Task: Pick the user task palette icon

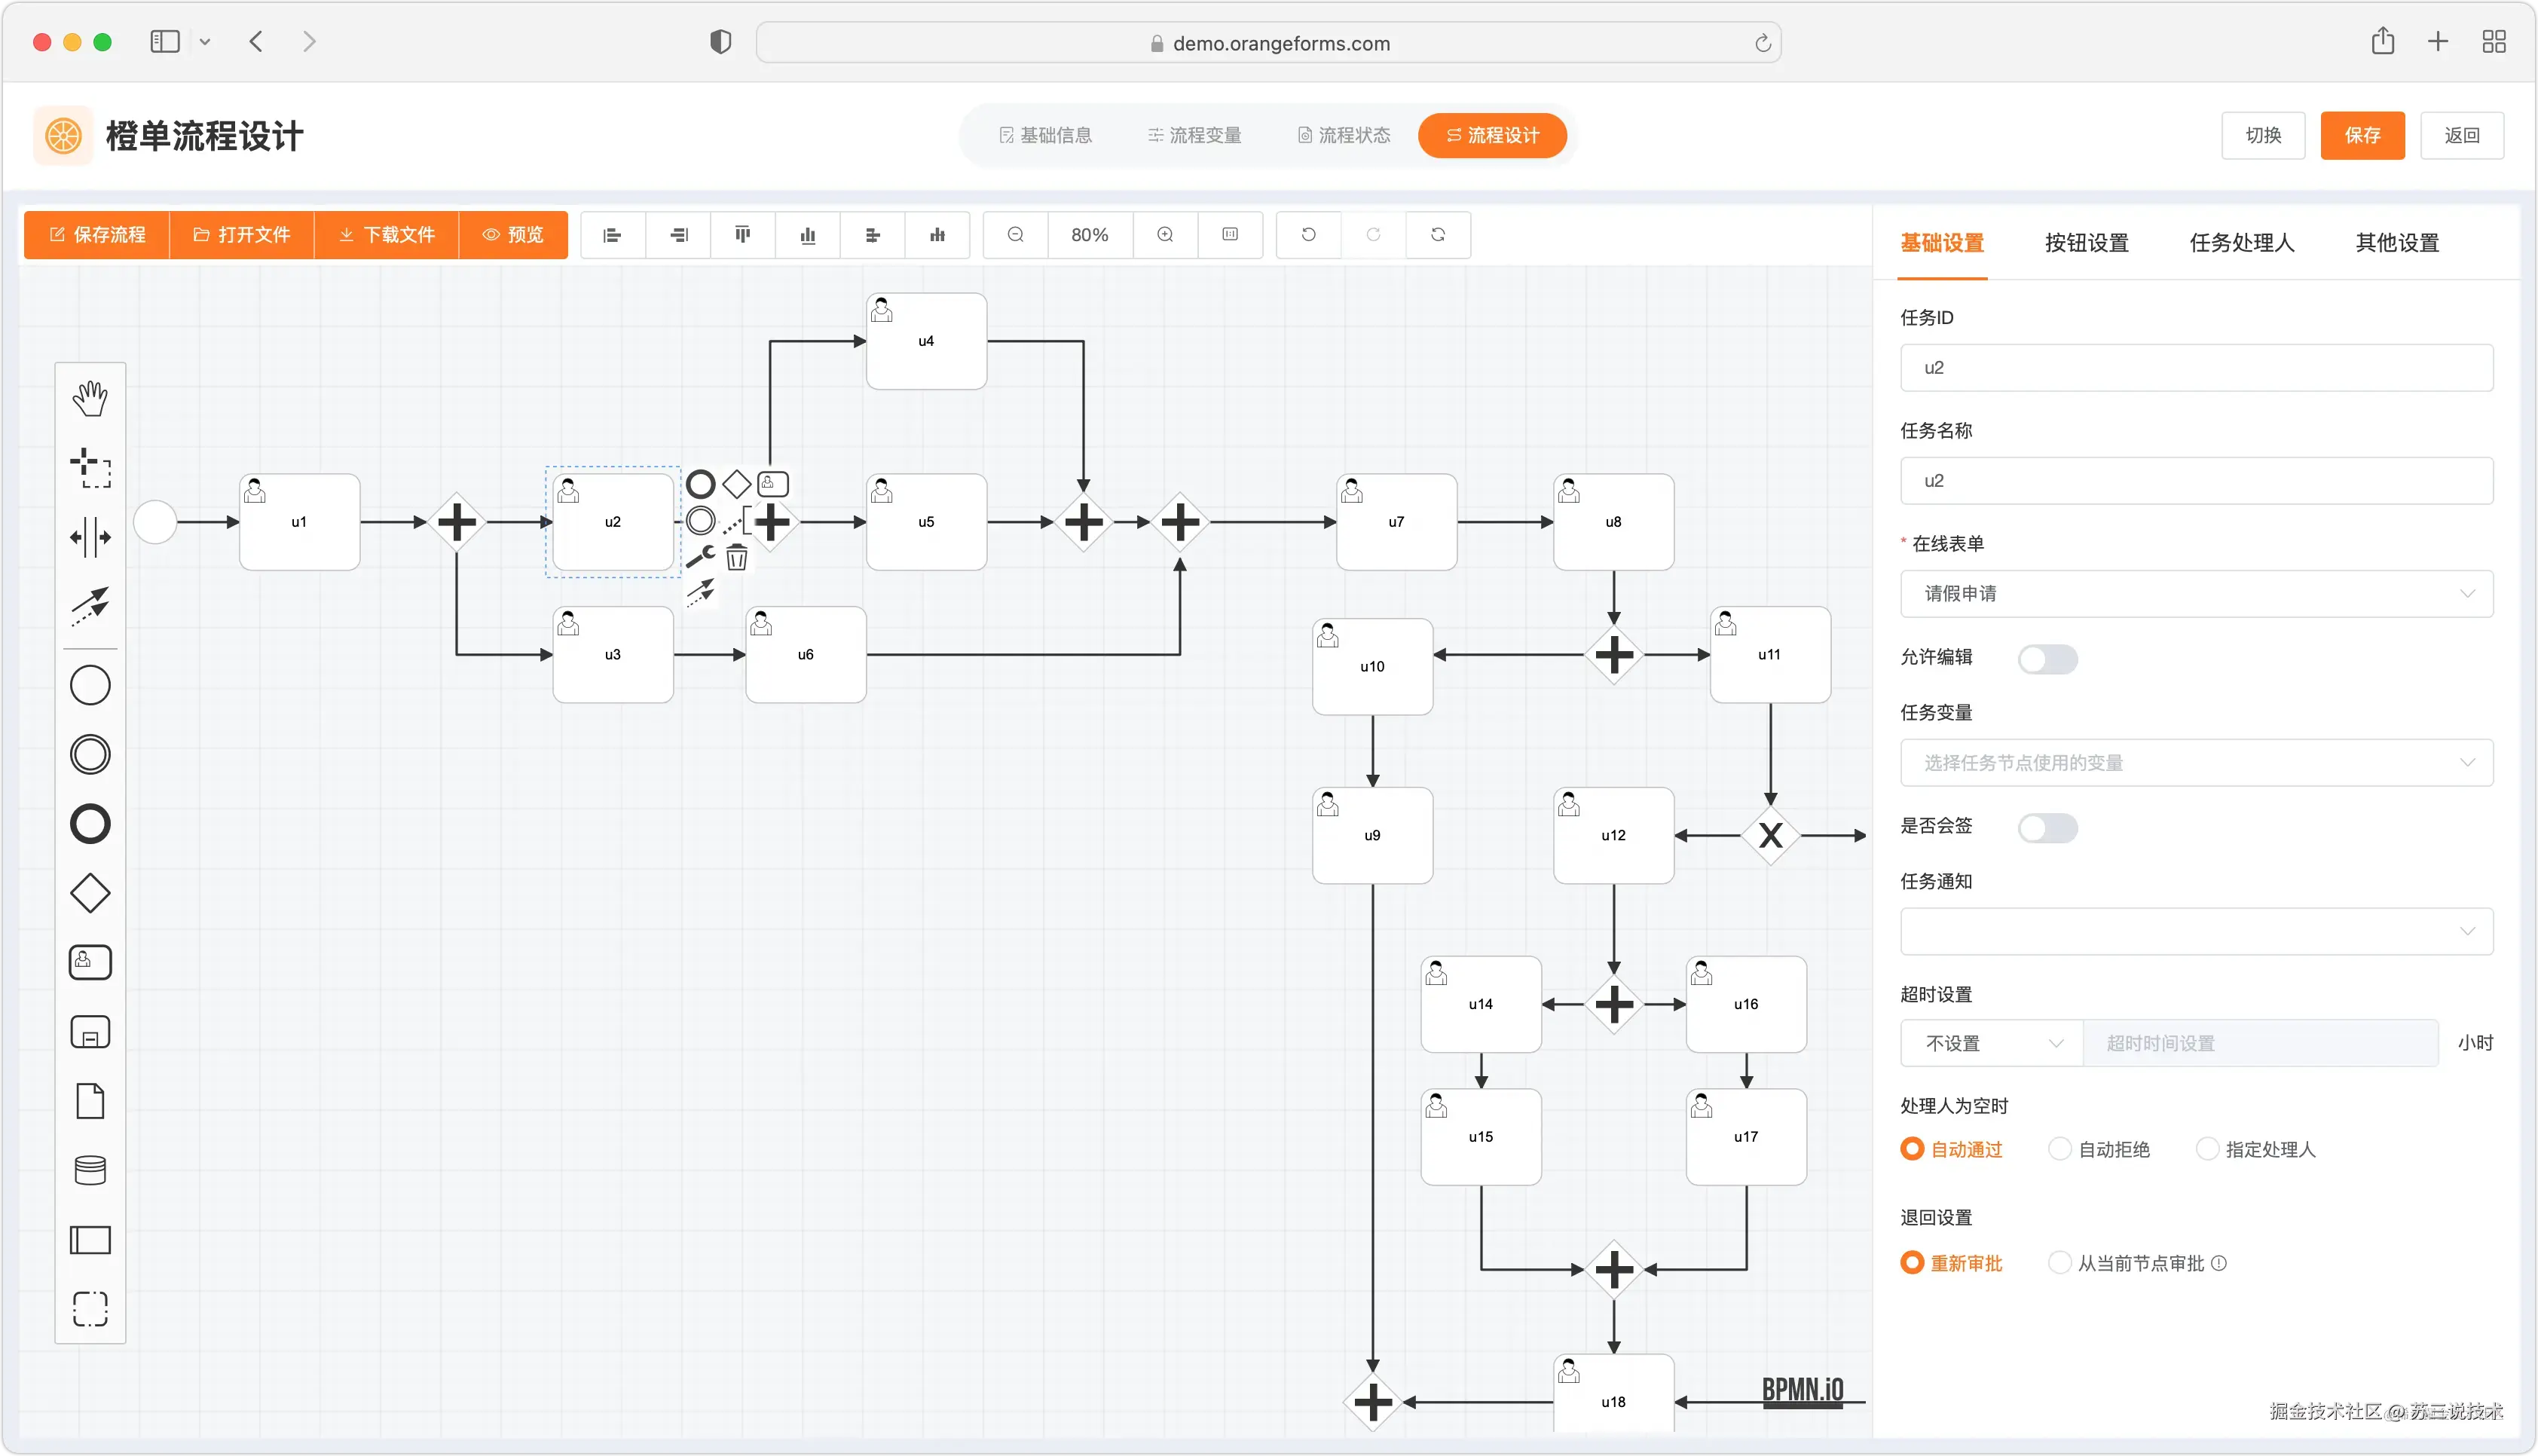Action: [x=90, y=962]
